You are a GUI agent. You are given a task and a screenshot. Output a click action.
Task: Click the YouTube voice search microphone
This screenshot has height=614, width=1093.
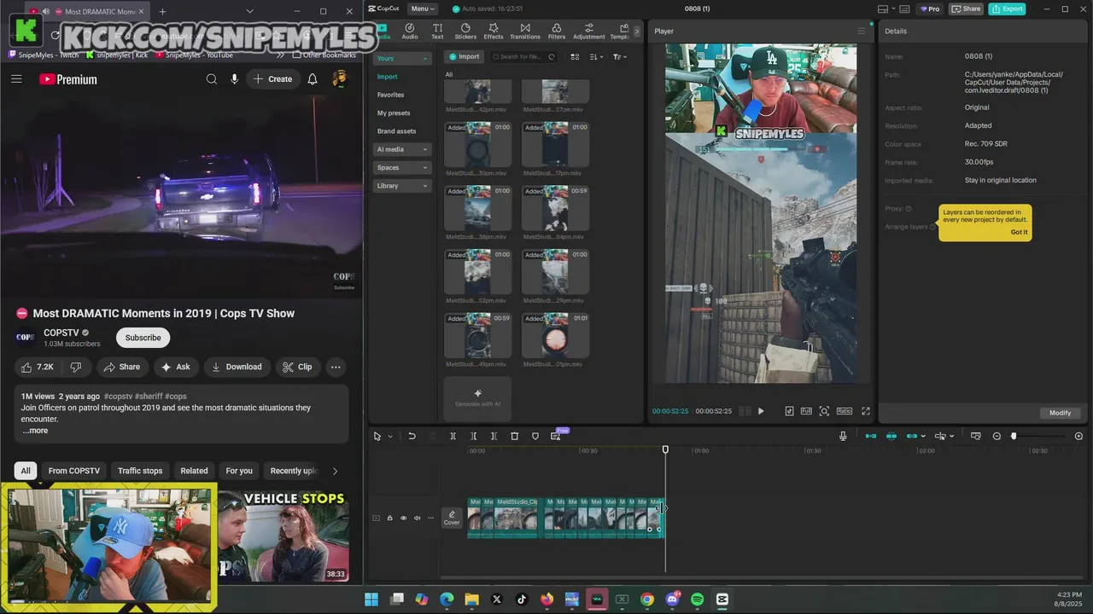pos(234,79)
